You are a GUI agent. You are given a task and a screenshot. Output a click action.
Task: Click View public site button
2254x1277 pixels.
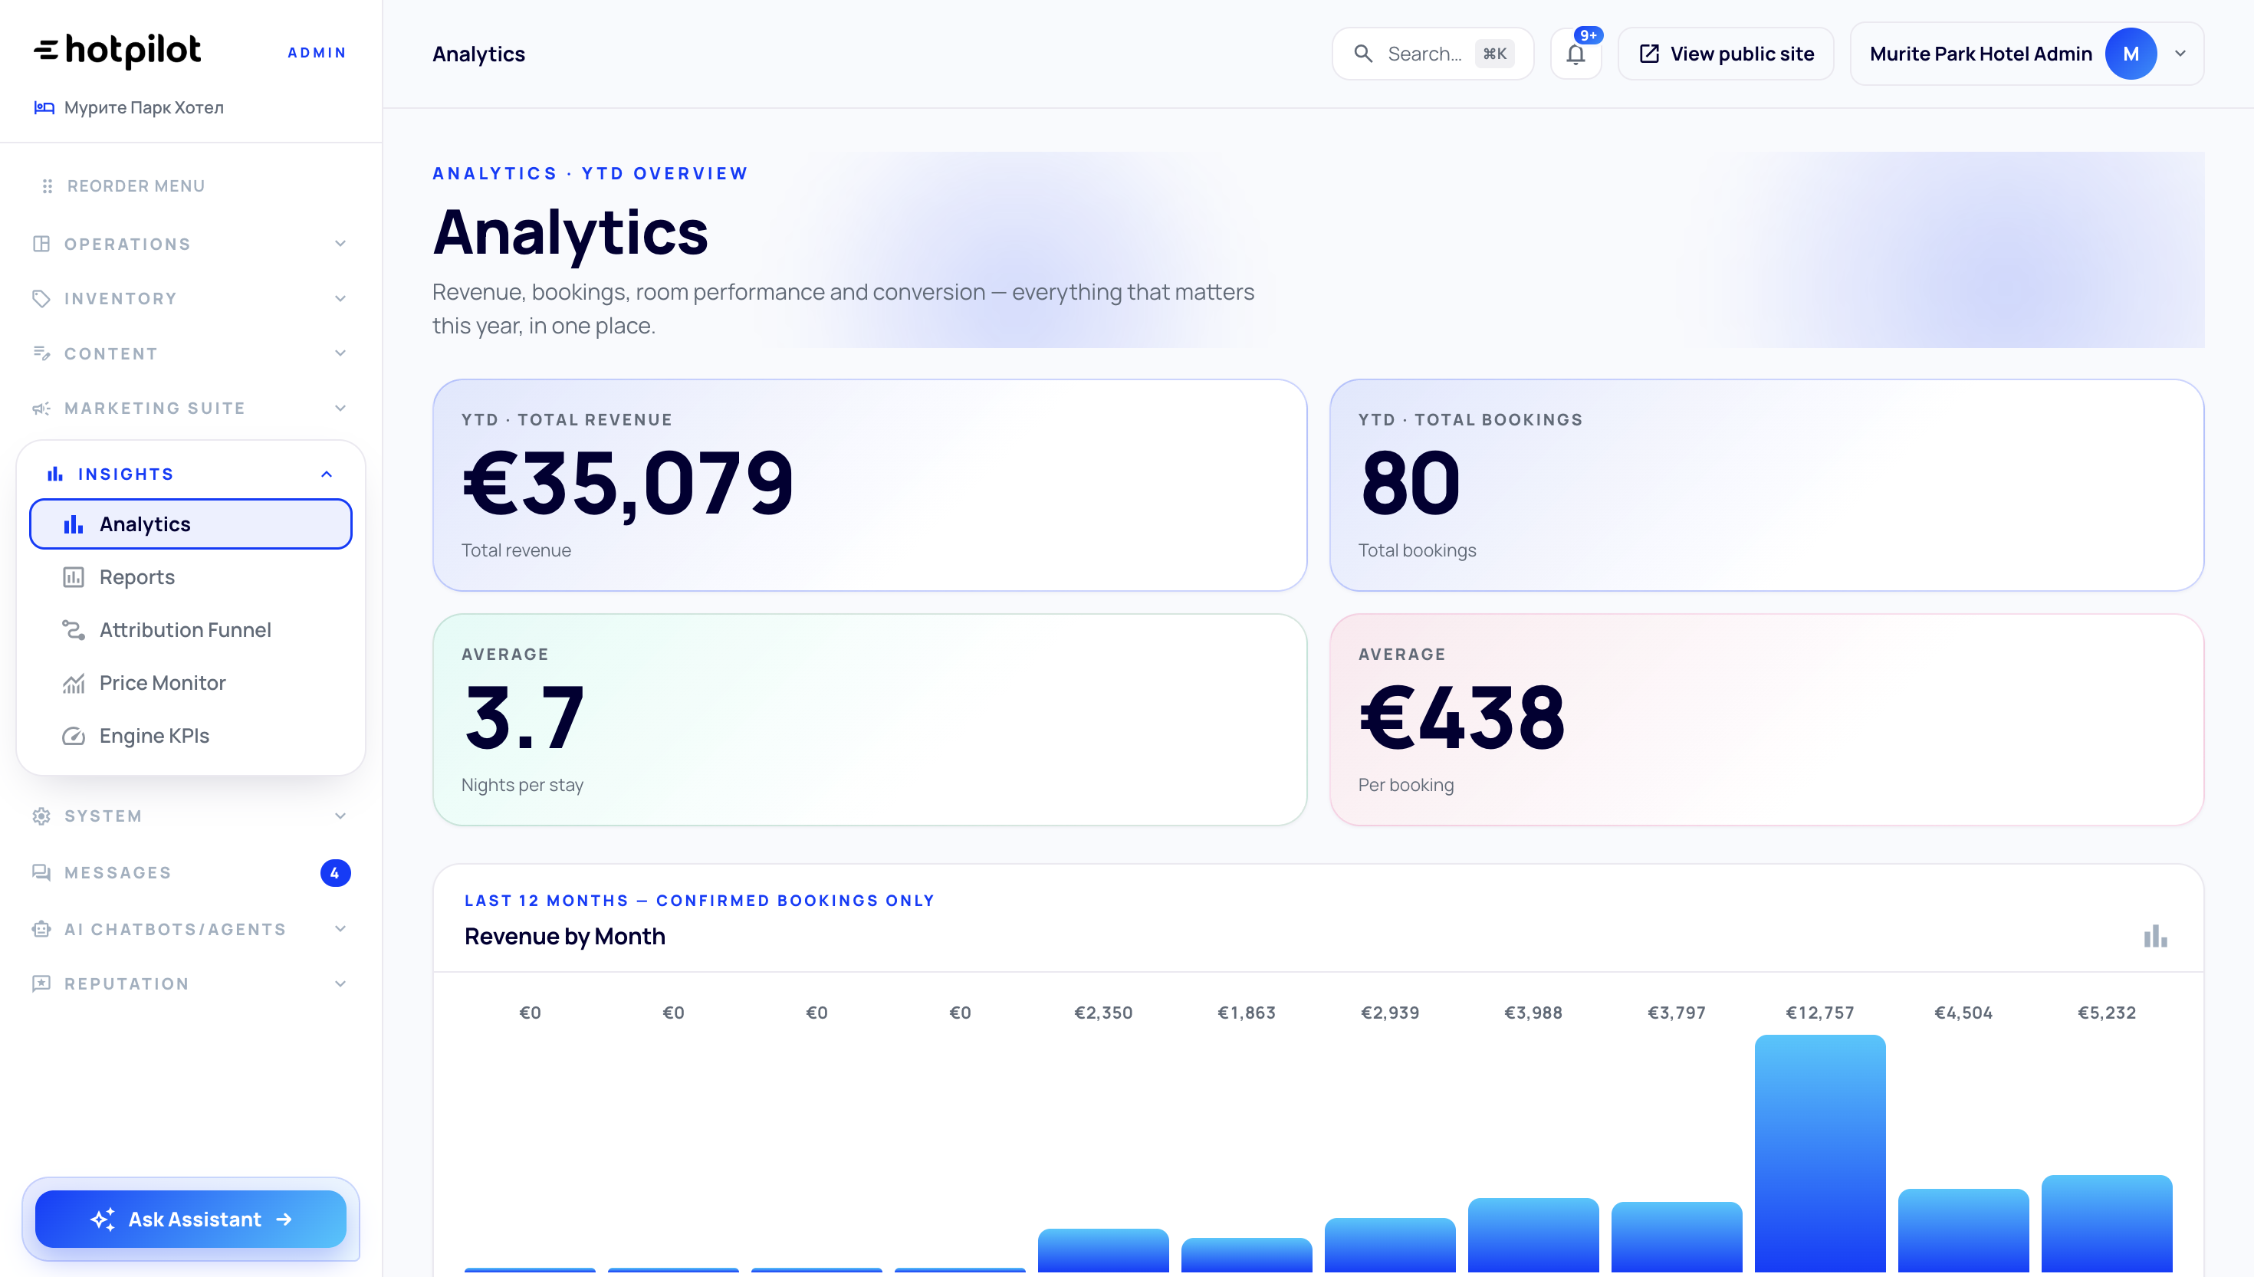pos(1726,54)
